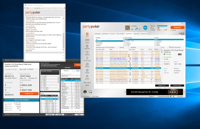Open the Rewards gift icon

coord(87,46)
